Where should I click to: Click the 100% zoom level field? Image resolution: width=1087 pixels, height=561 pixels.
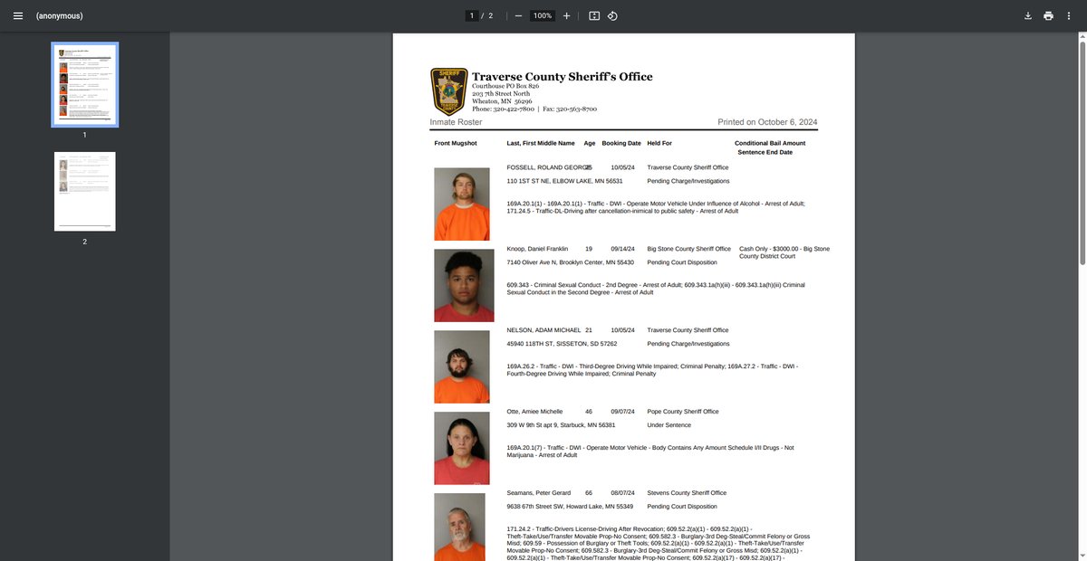[542, 15]
